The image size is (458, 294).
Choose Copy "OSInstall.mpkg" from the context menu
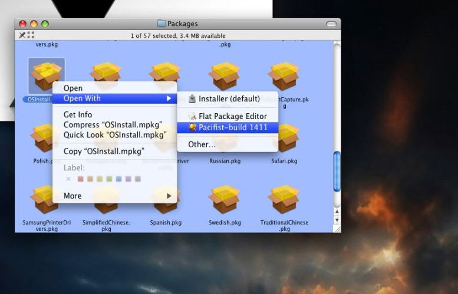[115, 151]
